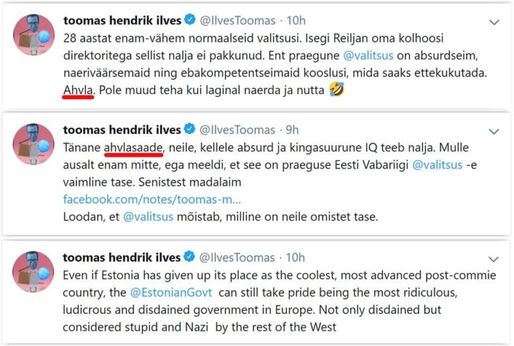Click the author name in the third tweet
The height and width of the screenshot is (346, 514).
pyautogui.click(x=121, y=258)
